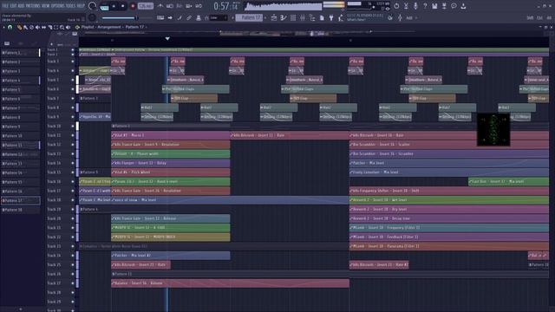This screenshot has width=555, height=312.
Task: Open the plugin picker plug icon
Action: click(x=331, y=17)
